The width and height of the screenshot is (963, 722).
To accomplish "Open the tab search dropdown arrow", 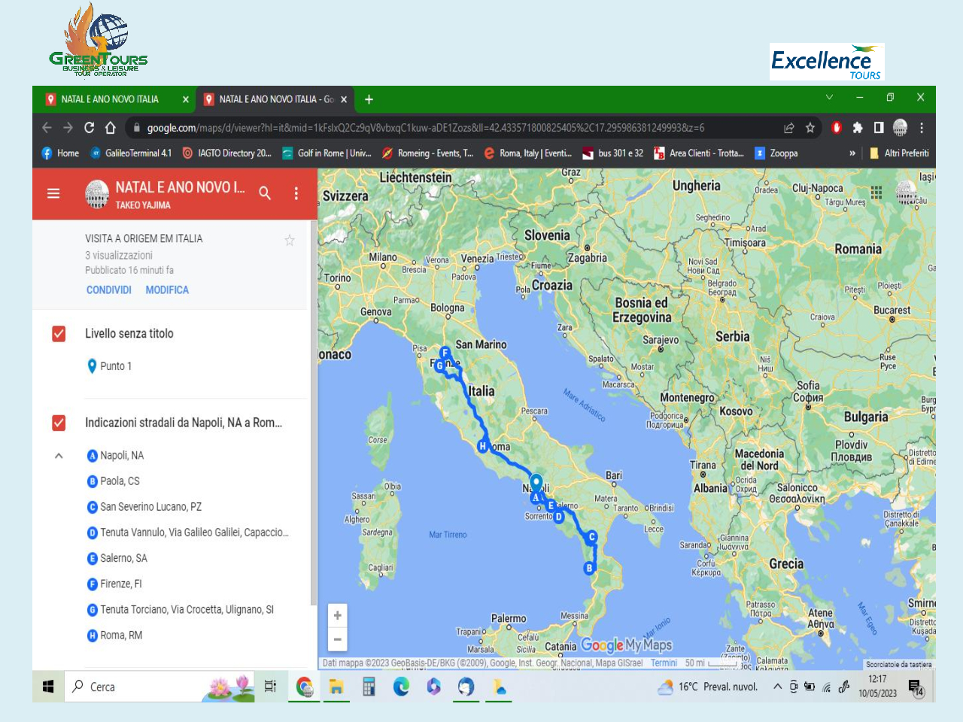I will (x=829, y=97).
